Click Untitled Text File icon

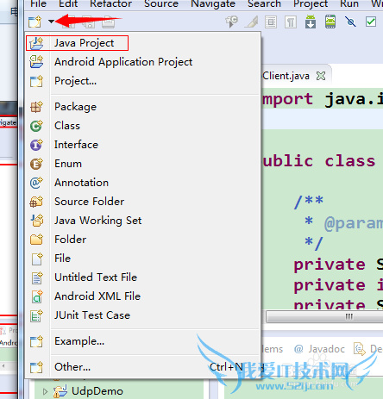coord(36,277)
